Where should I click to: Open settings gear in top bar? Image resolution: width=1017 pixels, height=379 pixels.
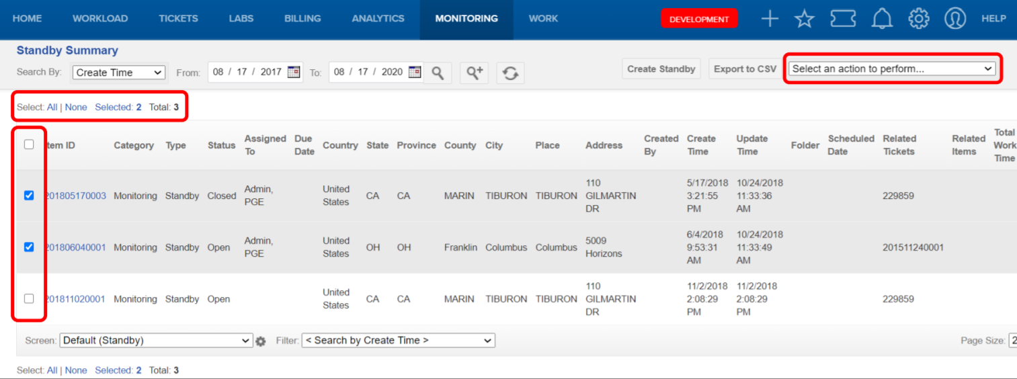point(918,19)
